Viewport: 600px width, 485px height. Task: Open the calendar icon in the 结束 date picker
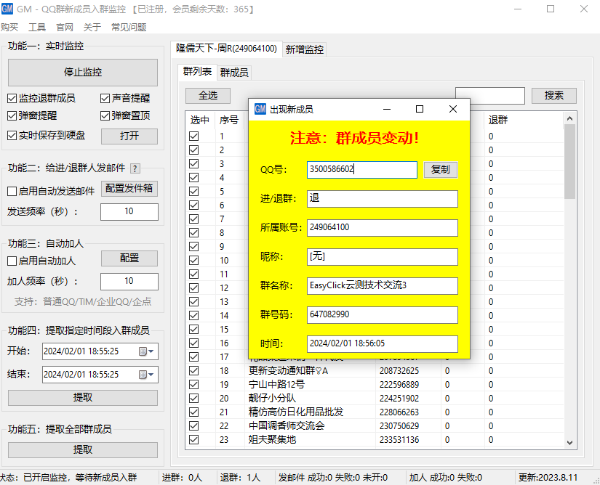pos(144,375)
